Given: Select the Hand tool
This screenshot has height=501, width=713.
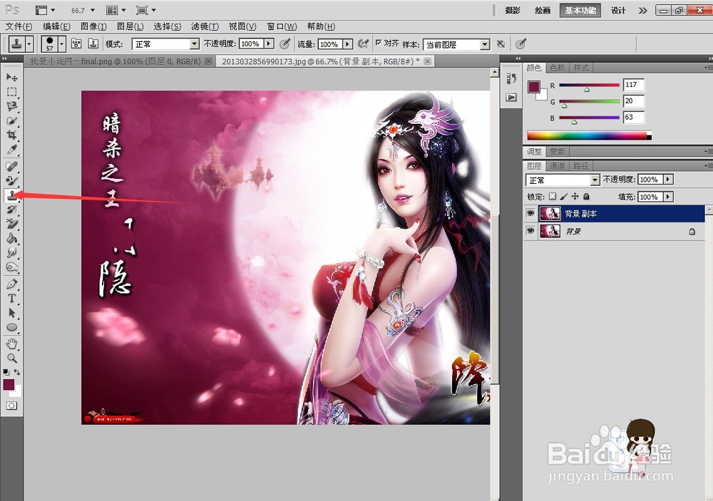Looking at the screenshot, I should click(x=12, y=344).
